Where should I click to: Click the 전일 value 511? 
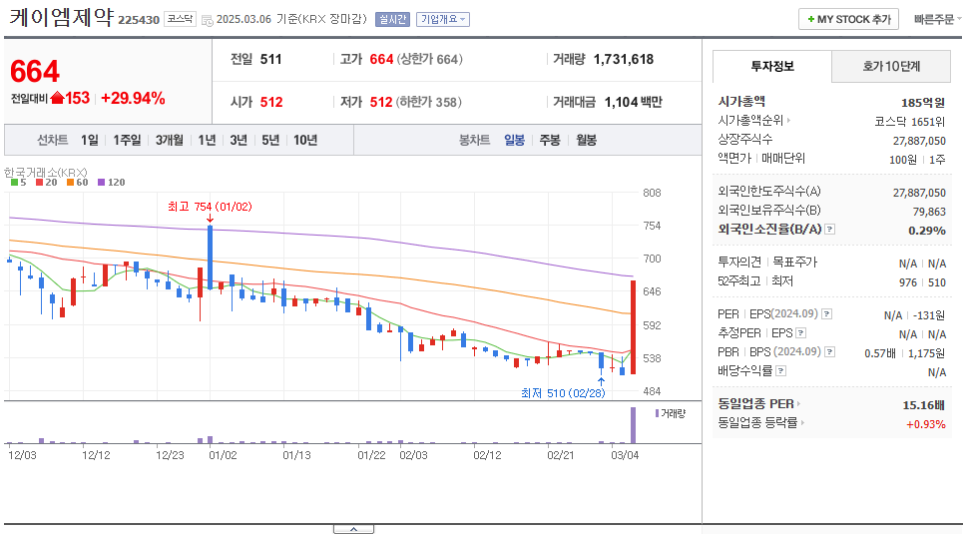tap(270, 60)
